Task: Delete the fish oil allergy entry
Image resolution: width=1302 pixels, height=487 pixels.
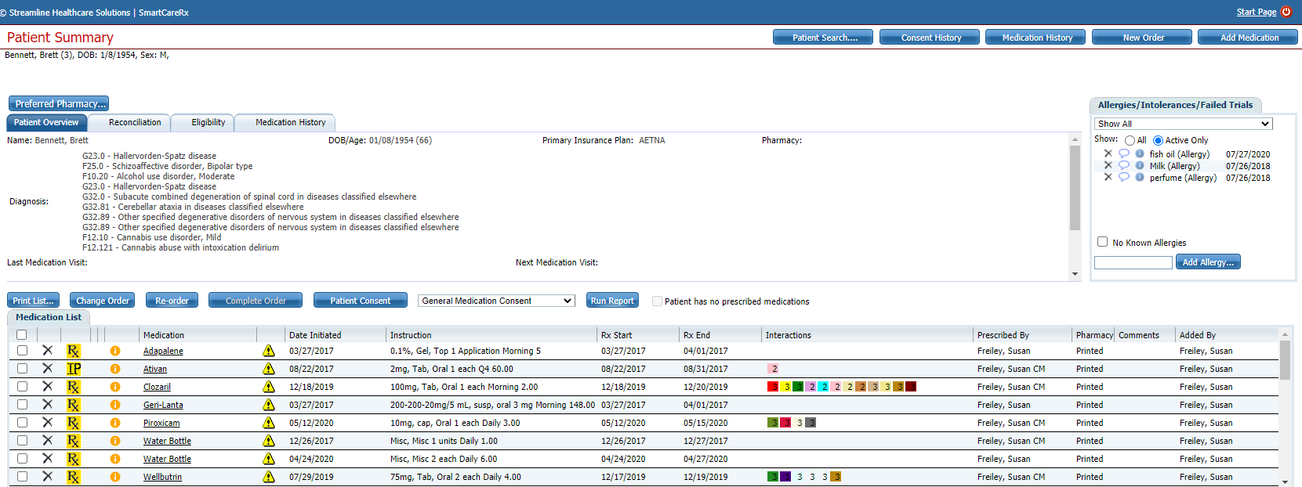Action: pos(1108,154)
